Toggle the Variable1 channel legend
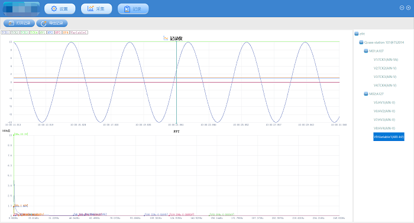This screenshot has height=223, width=414. point(79,32)
